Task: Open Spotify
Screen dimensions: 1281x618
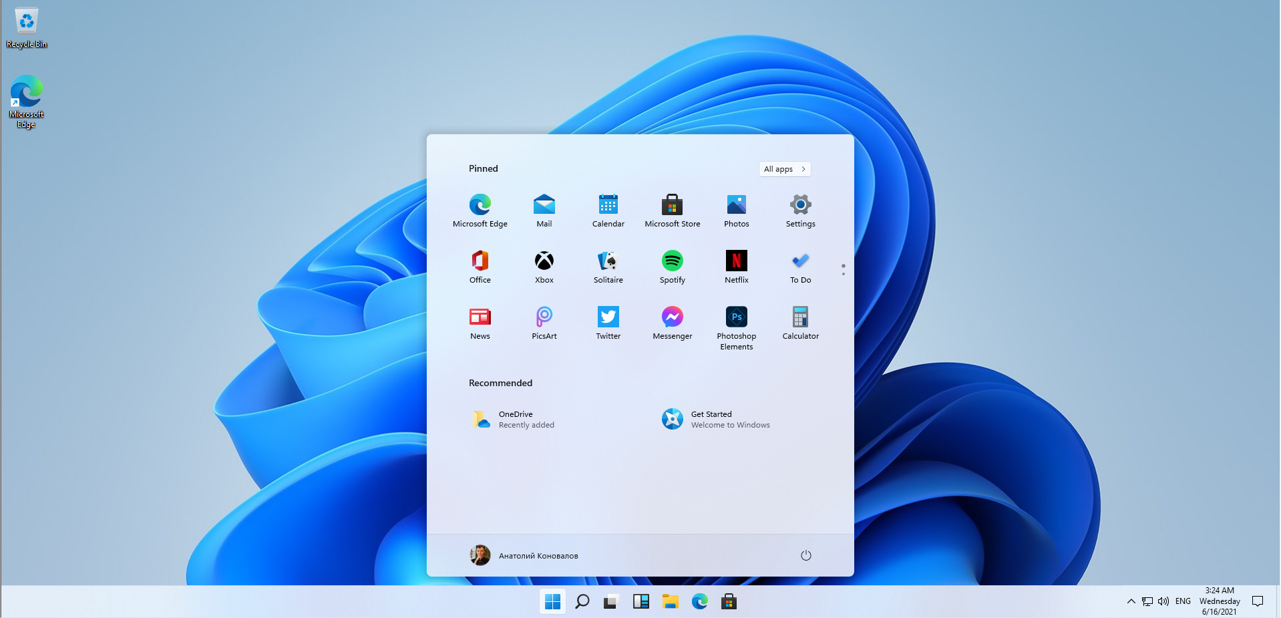Action: coord(672,267)
